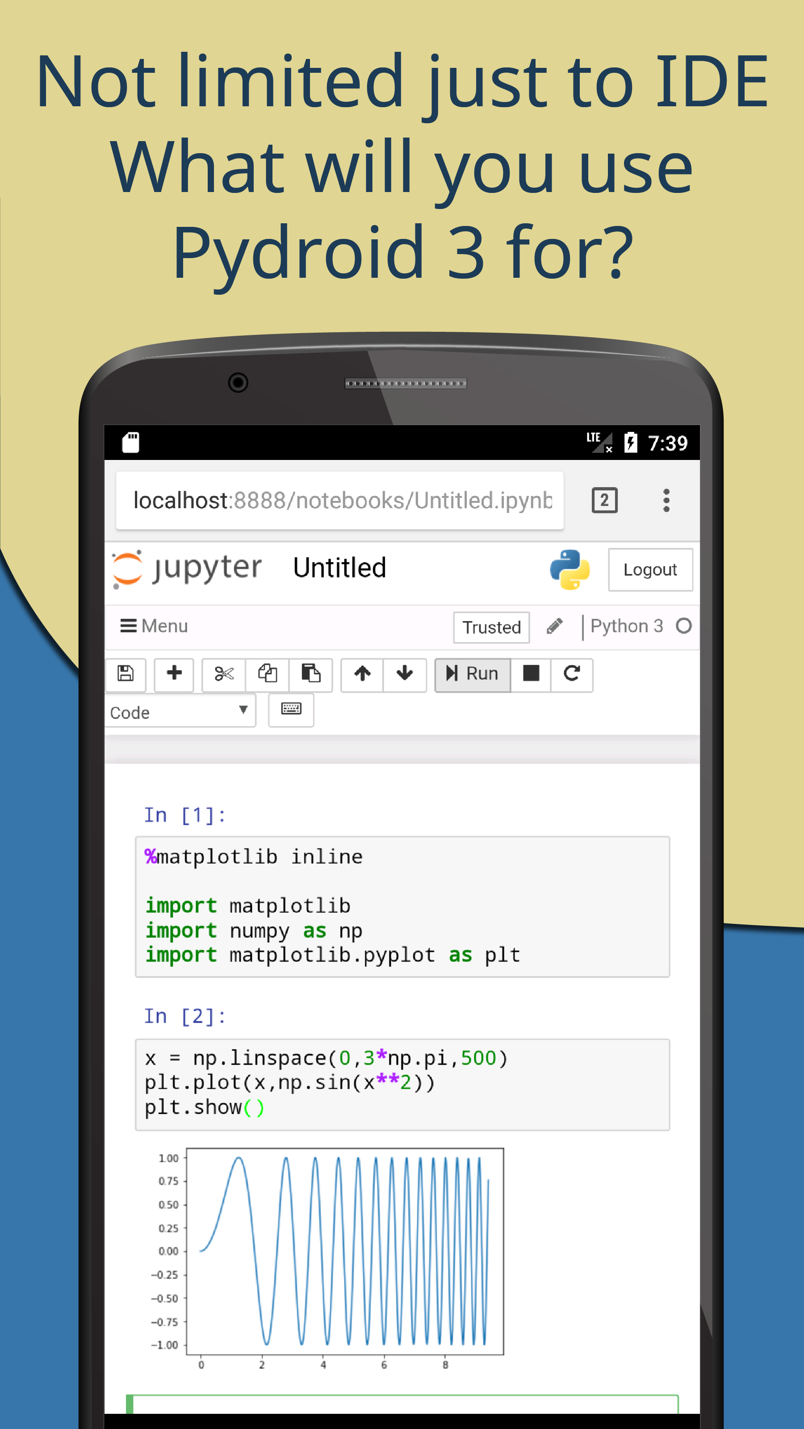
Task: Move the selected cell down
Action: [x=405, y=675]
